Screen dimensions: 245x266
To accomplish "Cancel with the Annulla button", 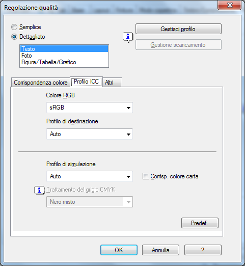I will pos(160,250).
